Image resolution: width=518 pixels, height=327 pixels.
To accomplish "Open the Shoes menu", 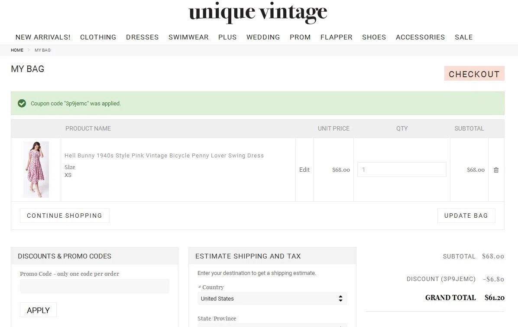I will pyautogui.click(x=374, y=37).
